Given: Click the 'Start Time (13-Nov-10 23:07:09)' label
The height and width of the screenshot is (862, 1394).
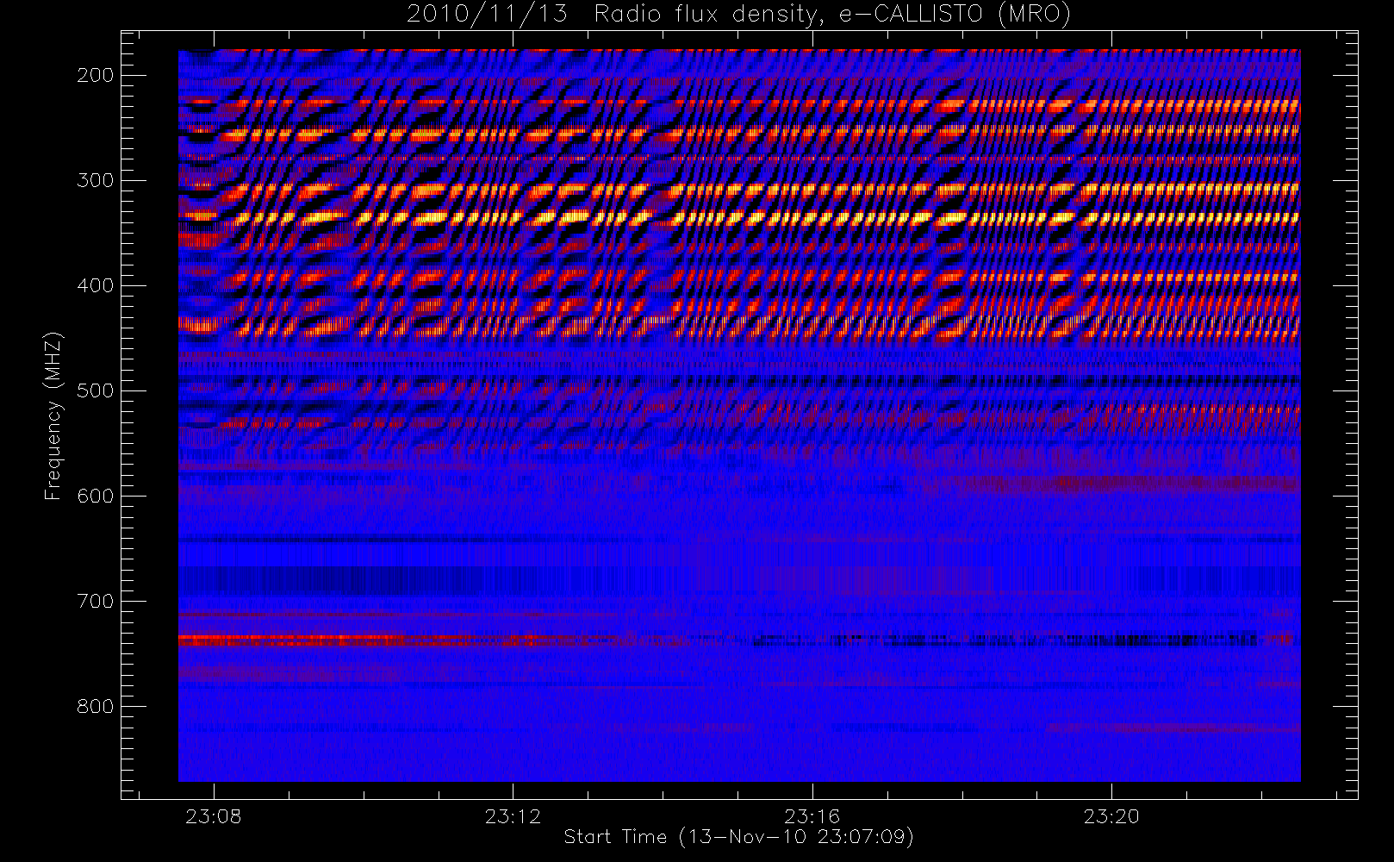Looking at the screenshot, I should click(738, 837).
